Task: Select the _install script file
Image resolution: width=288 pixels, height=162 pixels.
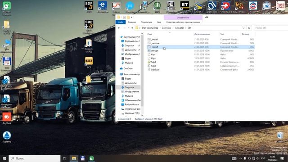Action: click(201, 39)
